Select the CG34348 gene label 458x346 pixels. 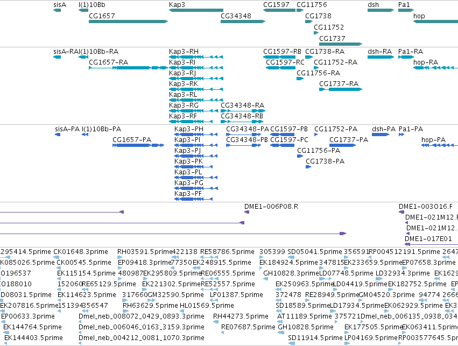click(x=236, y=16)
